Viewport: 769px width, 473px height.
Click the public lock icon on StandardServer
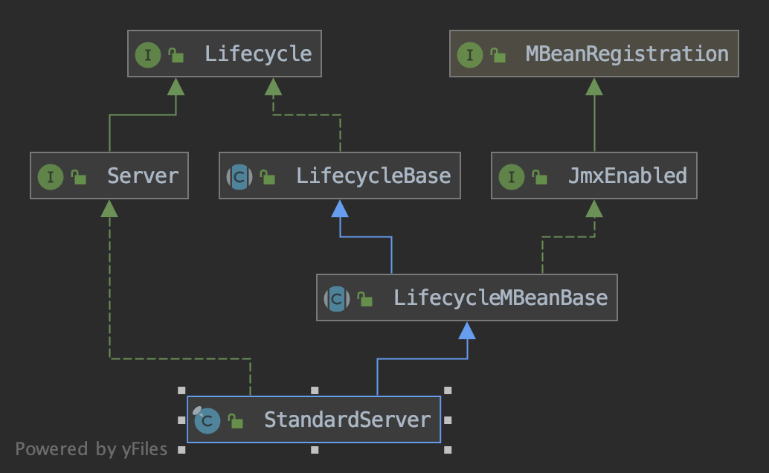click(236, 421)
